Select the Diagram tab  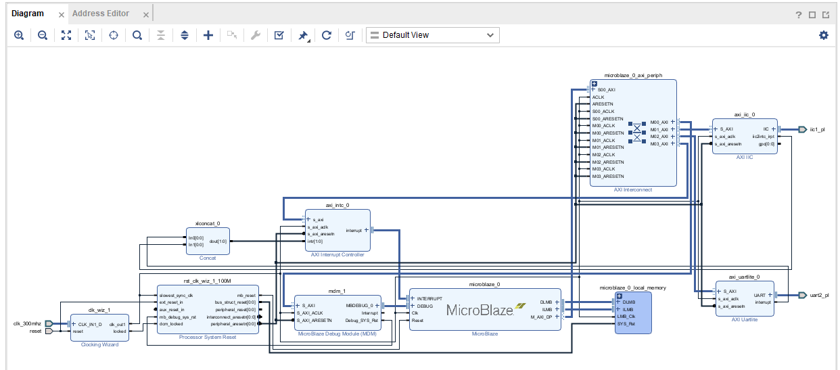coord(28,14)
